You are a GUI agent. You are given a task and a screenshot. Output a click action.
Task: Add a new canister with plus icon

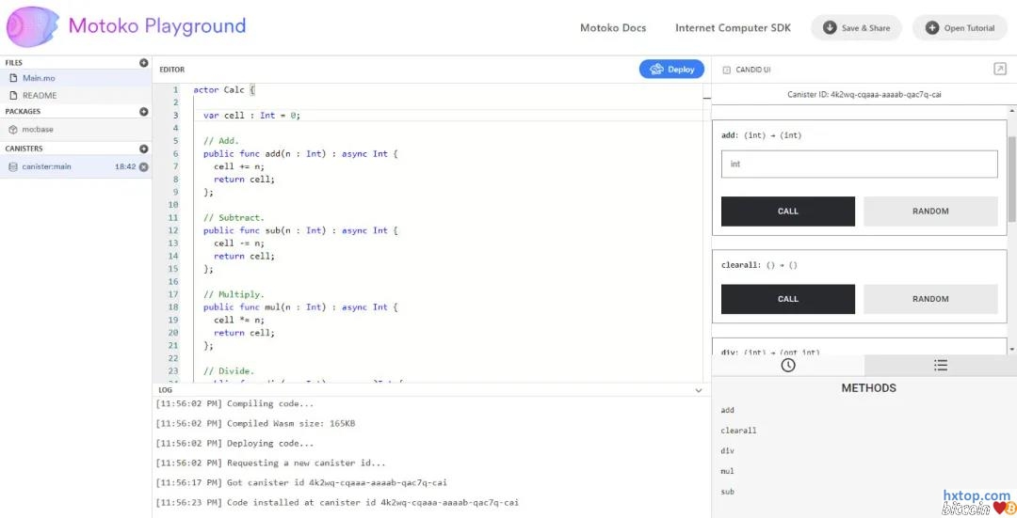click(144, 149)
